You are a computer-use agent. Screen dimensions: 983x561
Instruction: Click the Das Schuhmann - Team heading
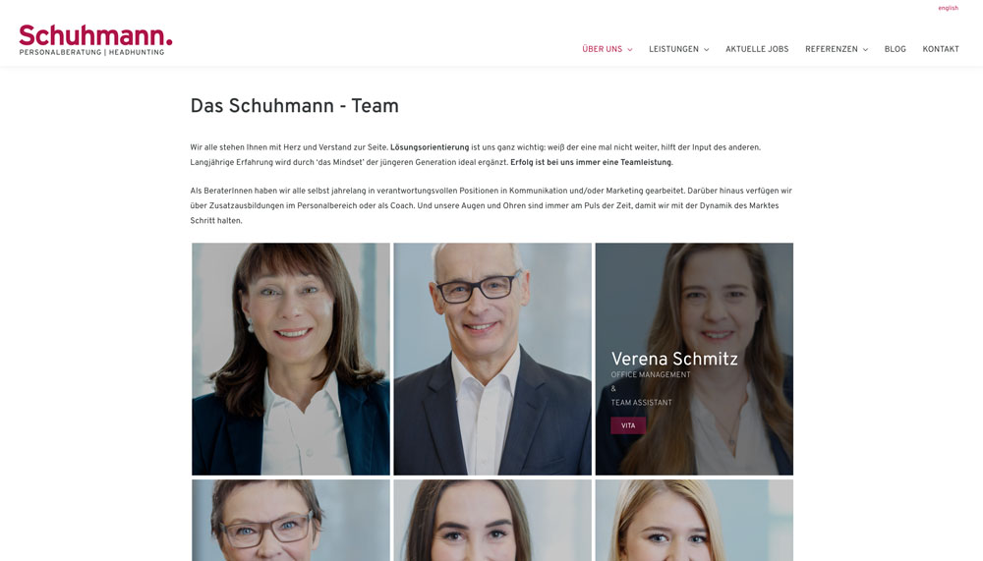(294, 106)
